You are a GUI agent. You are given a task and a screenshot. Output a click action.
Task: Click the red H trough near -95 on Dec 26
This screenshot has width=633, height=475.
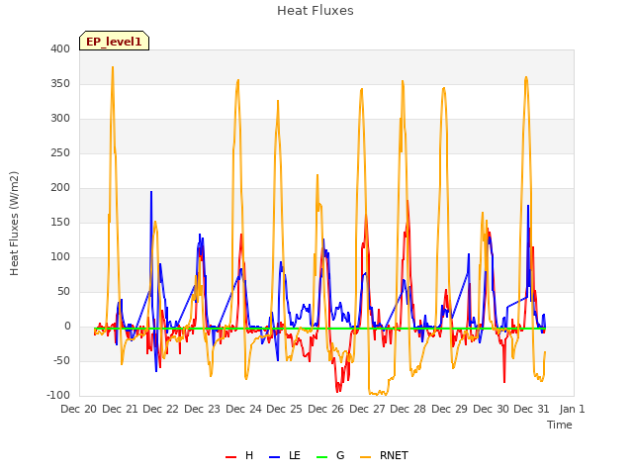click(338, 391)
